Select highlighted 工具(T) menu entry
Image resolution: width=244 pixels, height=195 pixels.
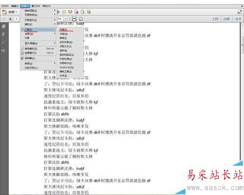coord(38,30)
